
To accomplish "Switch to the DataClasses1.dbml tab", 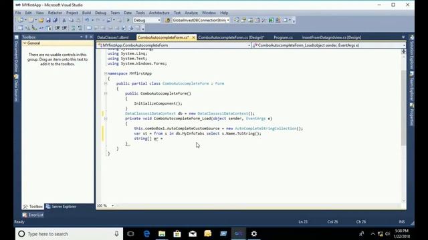I will [113, 37].
